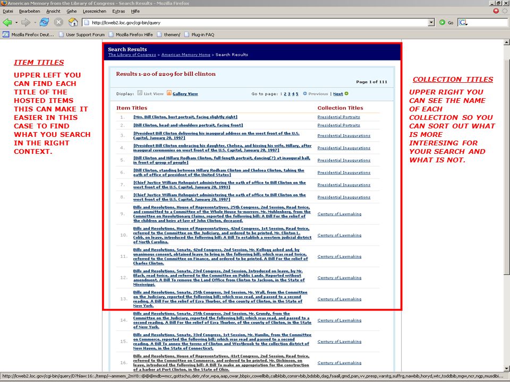
Task: Click the Next page link
Action: pos(338,94)
